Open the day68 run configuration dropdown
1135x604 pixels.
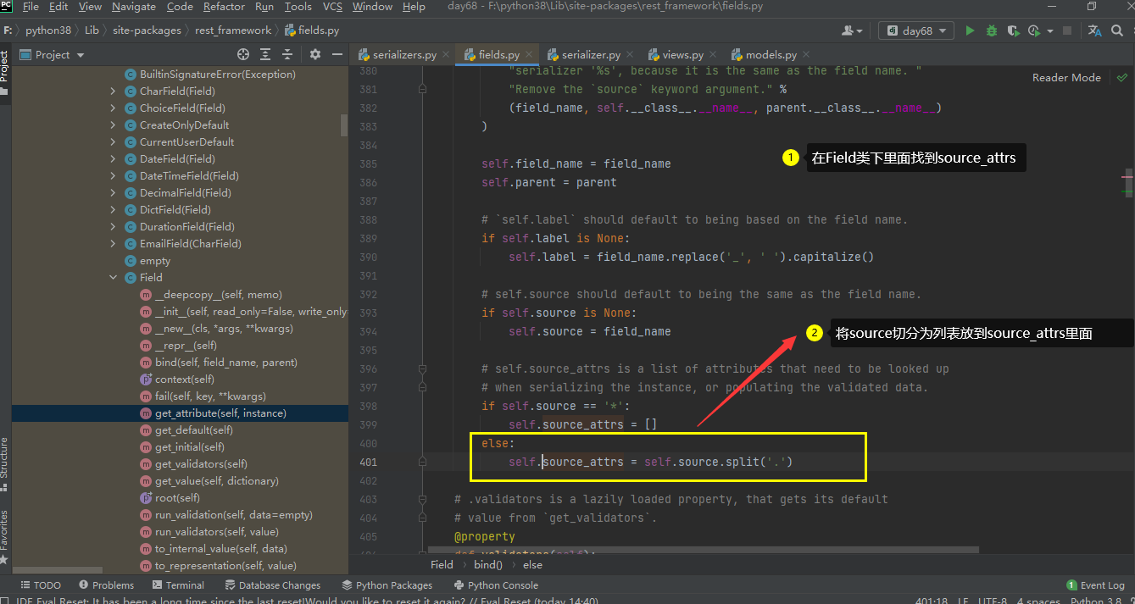click(915, 30)
